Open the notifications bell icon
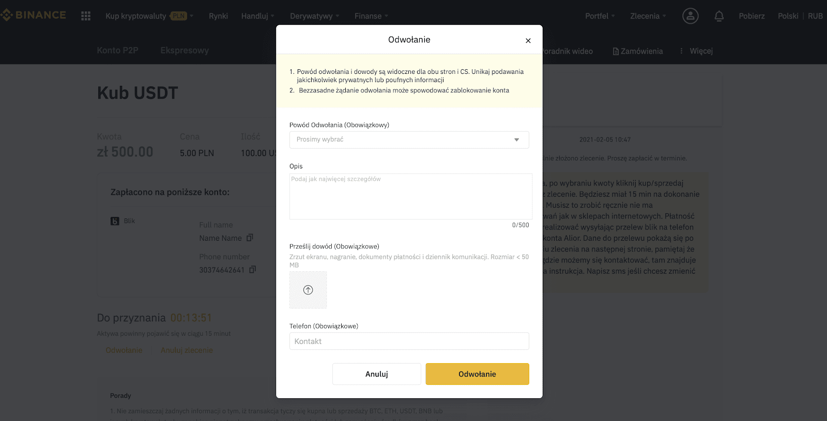This screenshot has width=827, height=421. point(718,16)
